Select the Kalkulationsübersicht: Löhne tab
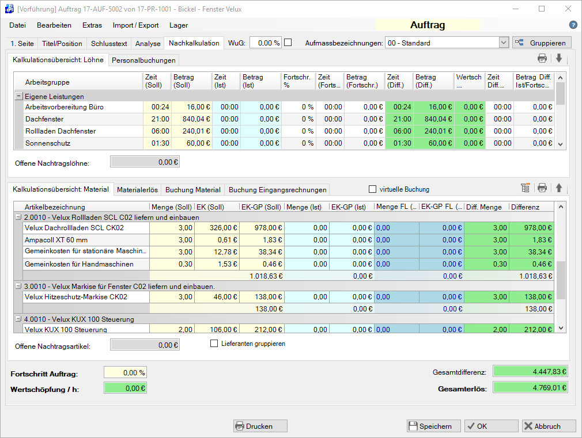Image resolution: width=582 pixels, height=438 pixels. click(58, 60)
